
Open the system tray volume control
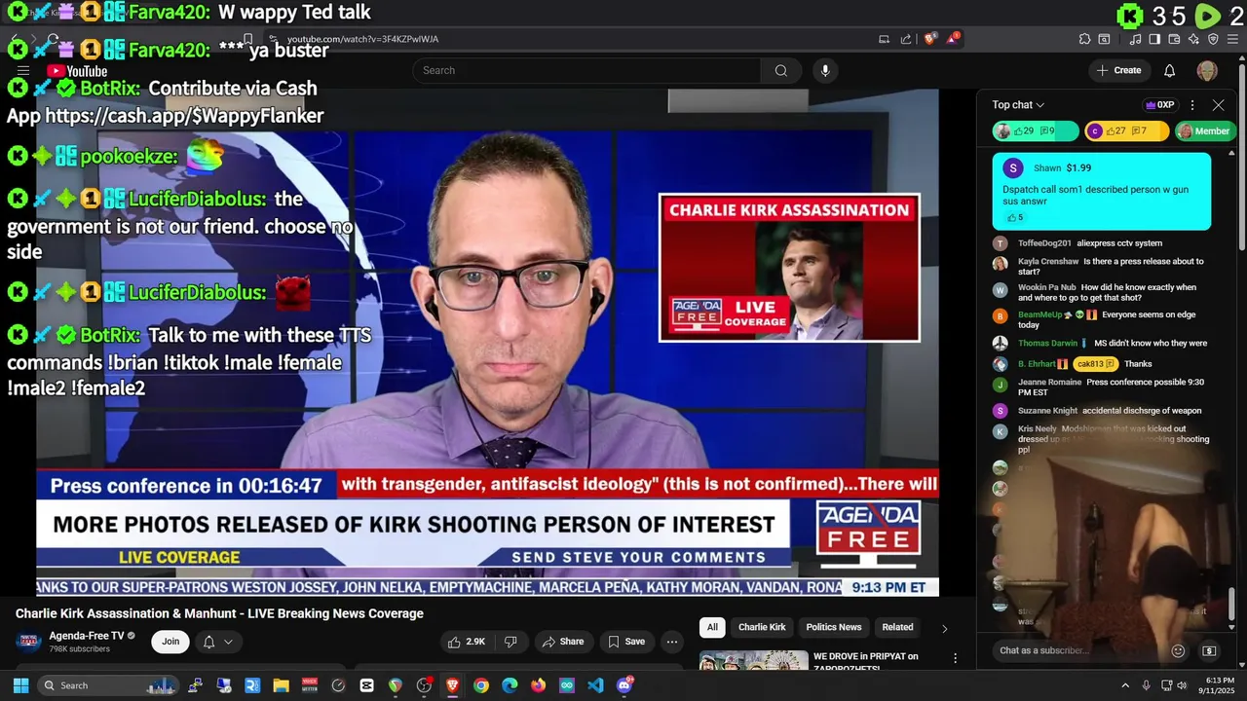point(1182,685)
